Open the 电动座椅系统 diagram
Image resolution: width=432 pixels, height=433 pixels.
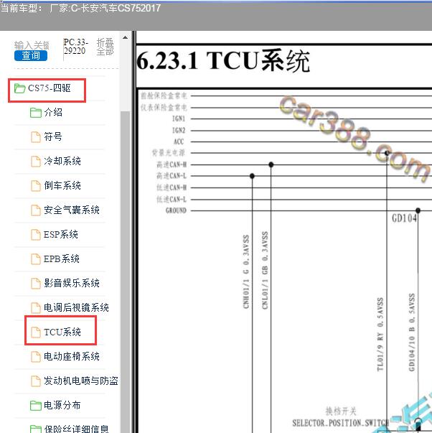point(72,356)
